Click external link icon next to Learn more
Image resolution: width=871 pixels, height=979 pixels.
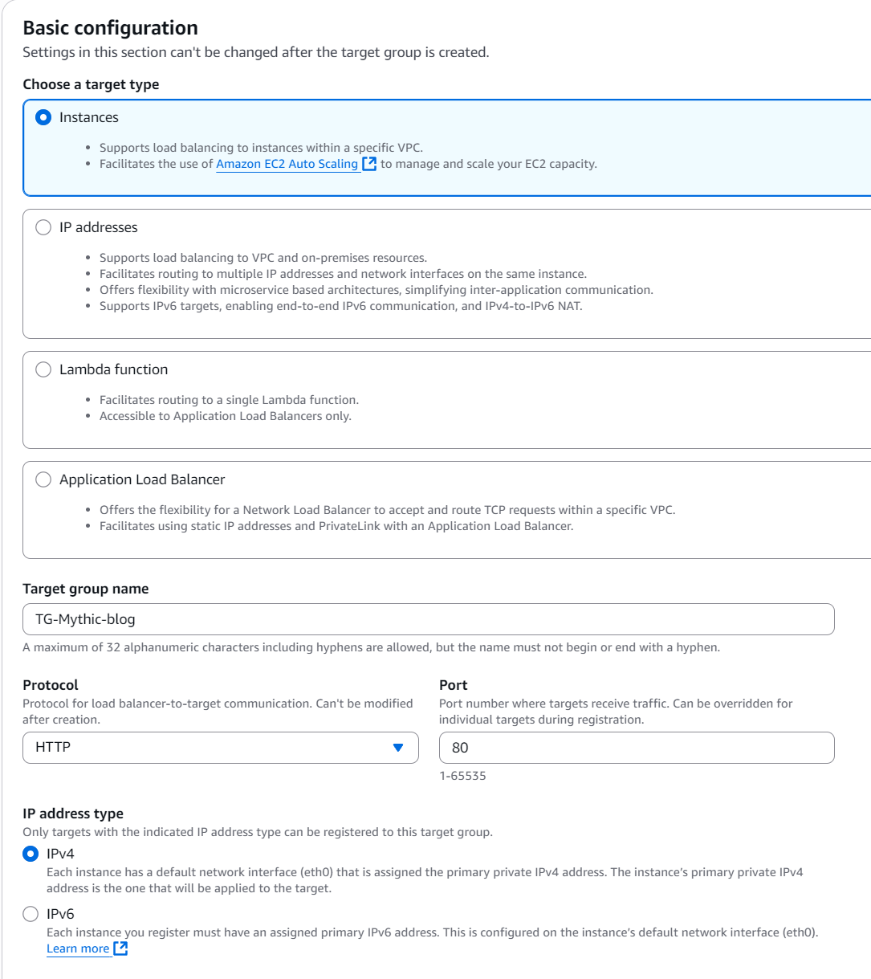tap(120, 948)
